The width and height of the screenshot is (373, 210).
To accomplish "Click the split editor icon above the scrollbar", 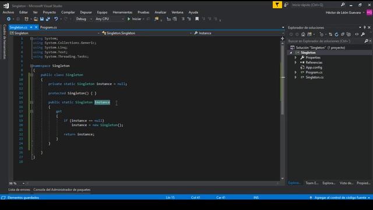I will tap(282, 38).
